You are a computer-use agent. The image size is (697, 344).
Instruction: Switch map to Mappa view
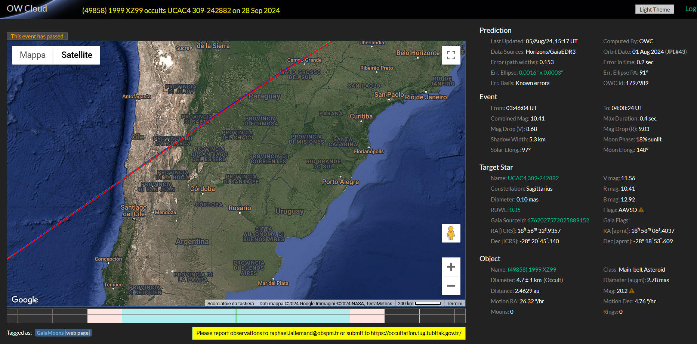click(x=33, y=55)
